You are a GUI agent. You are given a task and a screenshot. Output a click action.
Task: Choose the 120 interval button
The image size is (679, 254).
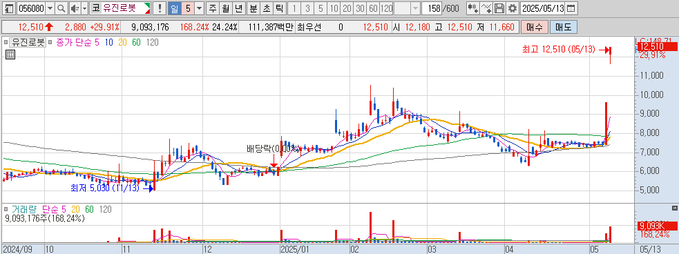(386, 8)
